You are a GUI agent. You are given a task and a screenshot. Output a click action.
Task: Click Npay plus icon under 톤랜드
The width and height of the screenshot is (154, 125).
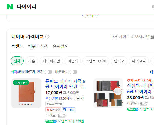click(x=51, y=121)
